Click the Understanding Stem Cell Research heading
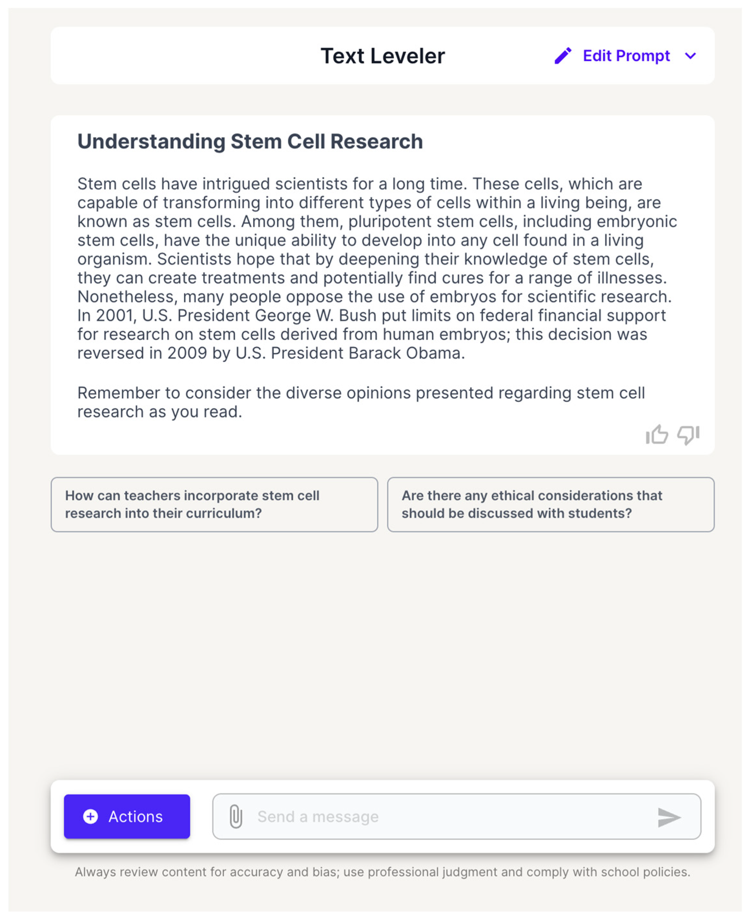 tap(250, 142)
